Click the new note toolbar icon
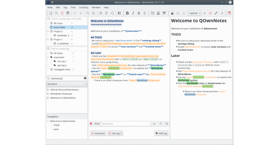This screenshot has width=279, height=145. pyautogui.click(x=51, y=13)
